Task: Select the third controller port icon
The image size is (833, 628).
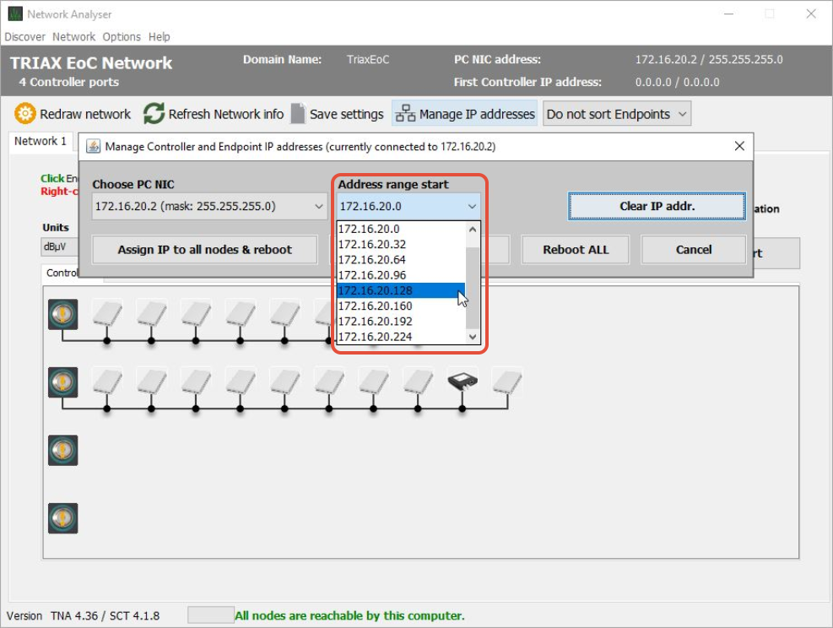Action: [62, 450]
